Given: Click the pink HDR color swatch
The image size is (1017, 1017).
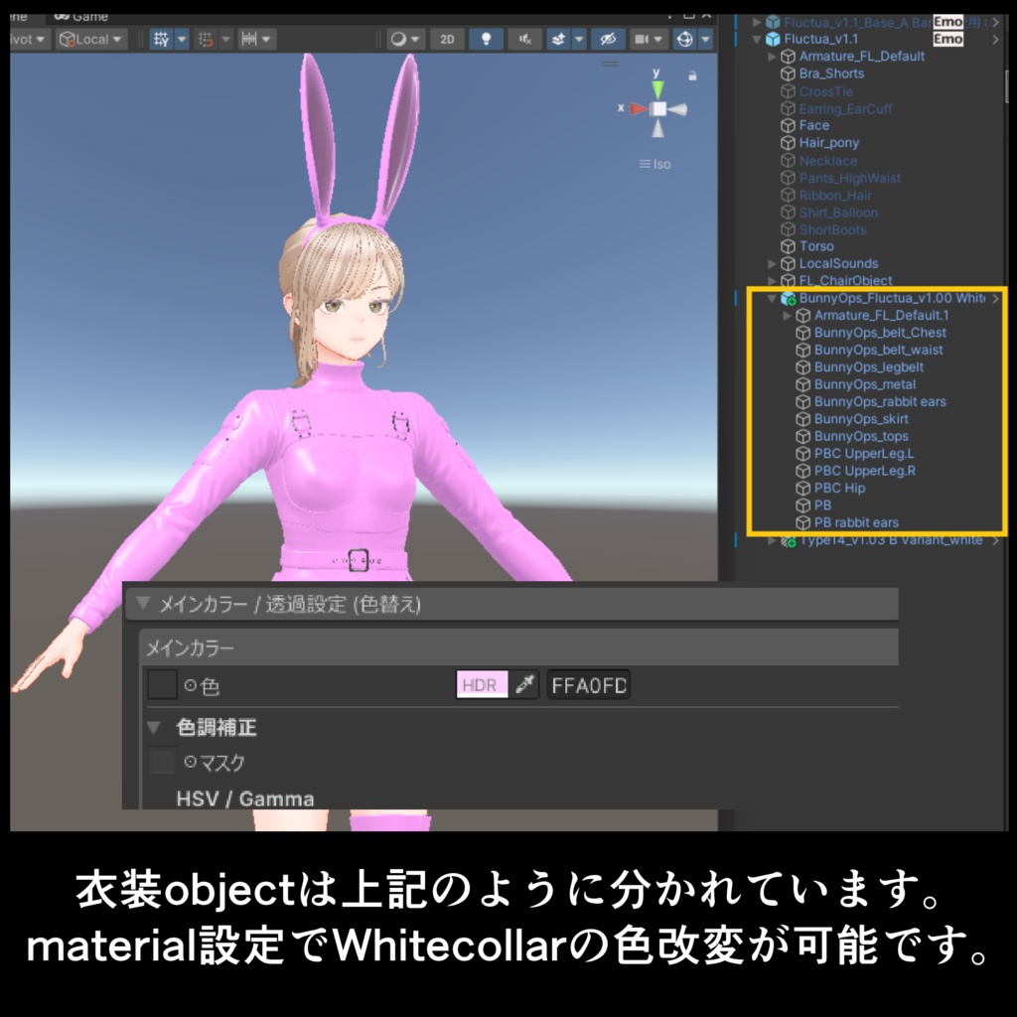Looking at the screenshot, I should tap(482, 685).
